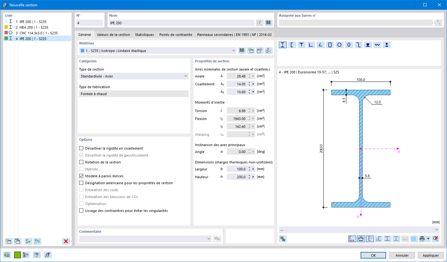Confirm with the OK button

click(373, 255)
